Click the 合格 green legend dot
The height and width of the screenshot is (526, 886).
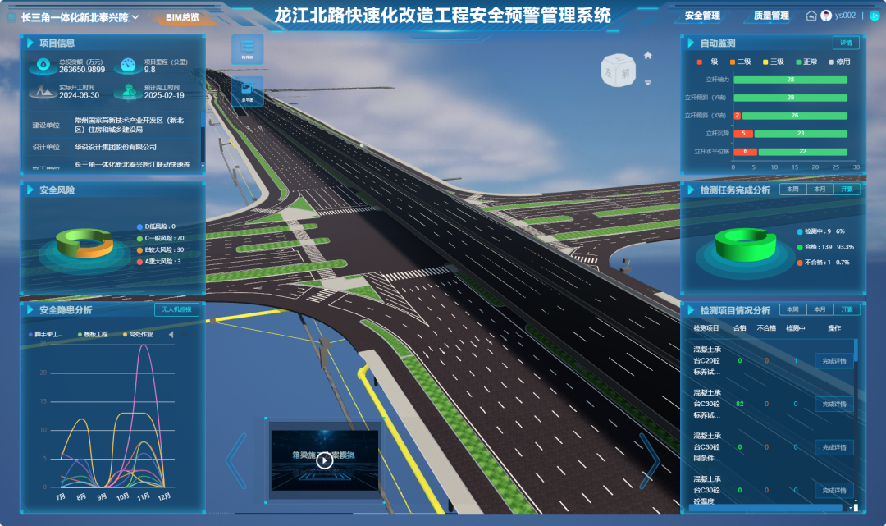pyautogui.click(x=800, y=247)
